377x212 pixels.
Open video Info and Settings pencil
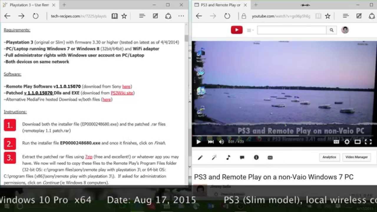click(200, 158)
